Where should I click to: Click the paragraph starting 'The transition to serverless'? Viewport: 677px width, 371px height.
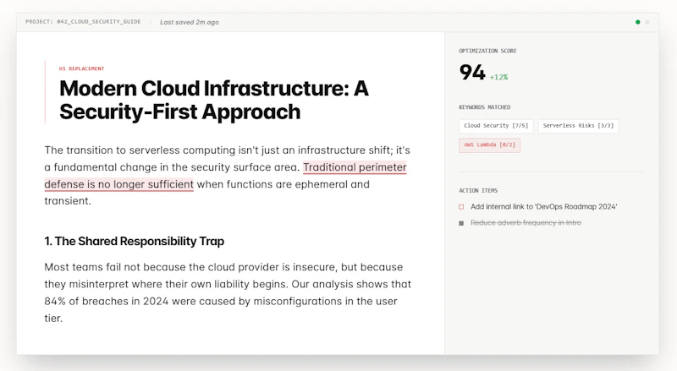[x=227, y=176]
